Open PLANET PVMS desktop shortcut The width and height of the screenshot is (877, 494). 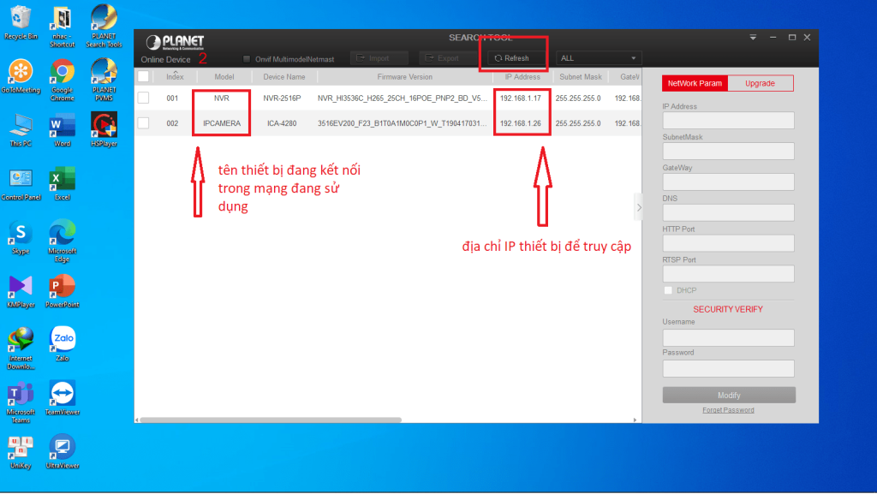pyautogui.click(x=104, y=80)
